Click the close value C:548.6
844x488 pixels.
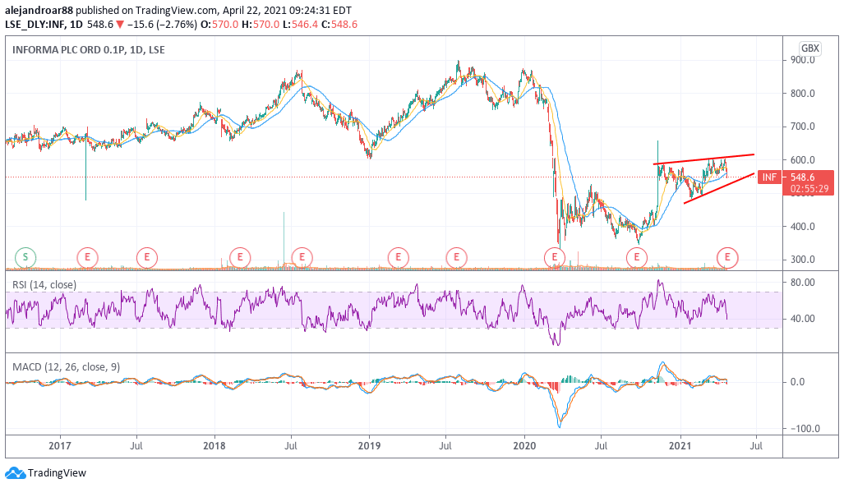coord(339,25)
